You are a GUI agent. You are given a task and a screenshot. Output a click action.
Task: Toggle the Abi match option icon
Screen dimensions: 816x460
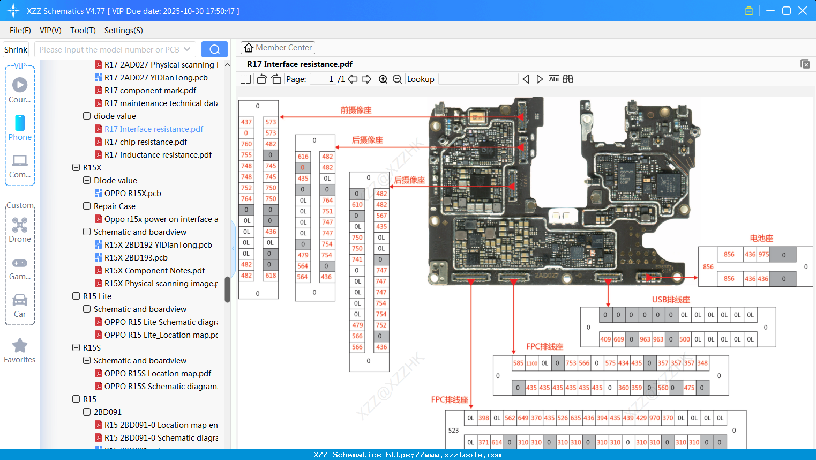point(553,79)
